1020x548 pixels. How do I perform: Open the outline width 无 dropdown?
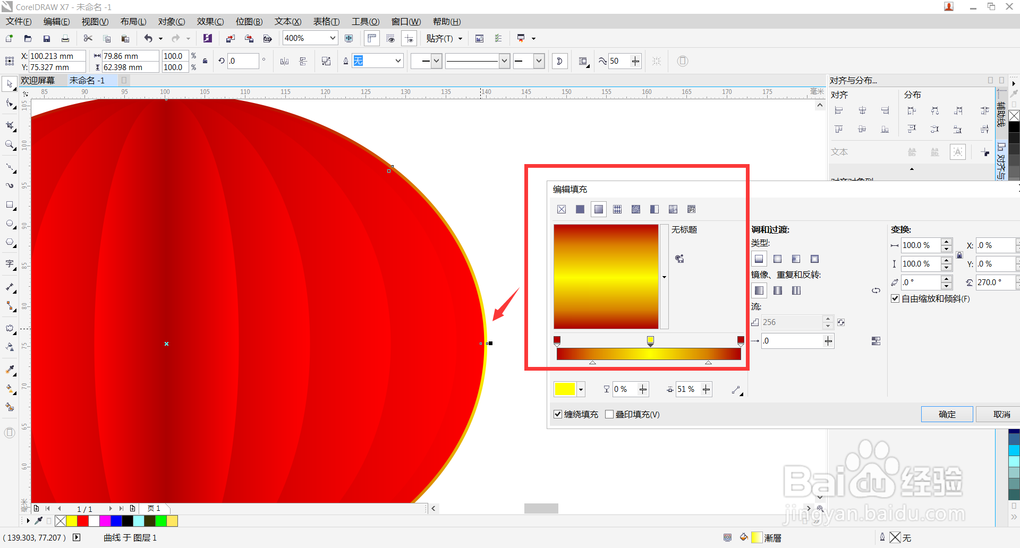(398, 61)
